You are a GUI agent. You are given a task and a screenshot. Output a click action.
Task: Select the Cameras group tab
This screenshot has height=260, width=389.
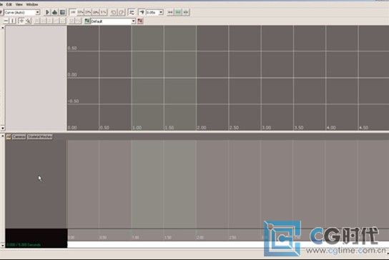[19, 137]
